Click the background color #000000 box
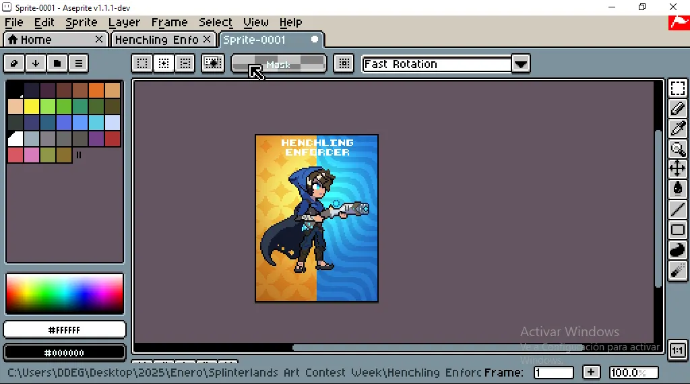This screenshot has width=690, height=384. [x=65, y=353]
